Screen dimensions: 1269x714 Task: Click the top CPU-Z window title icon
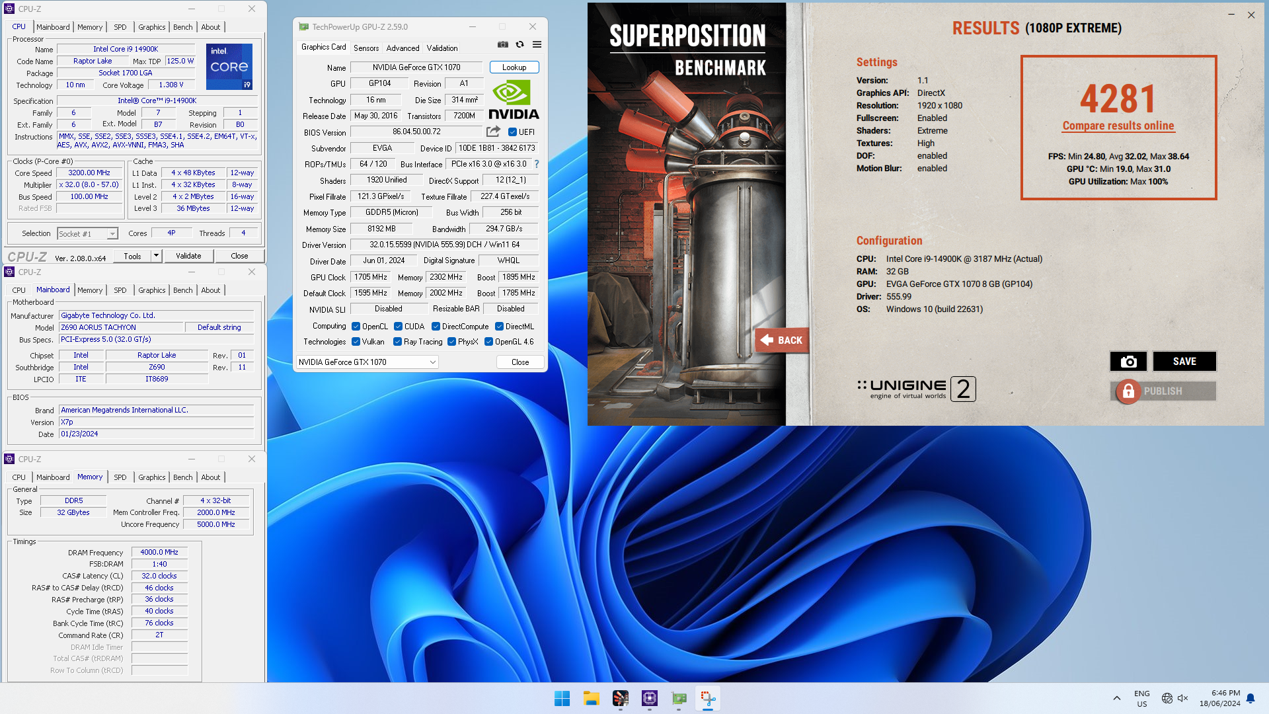click(9, 9)
